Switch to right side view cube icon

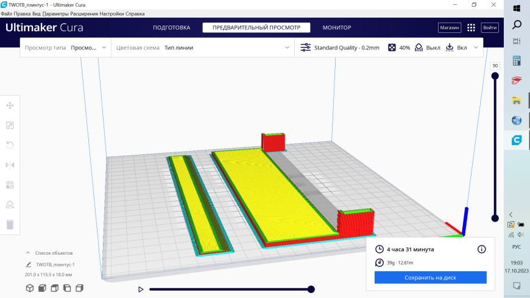click(x=79, y=288)
